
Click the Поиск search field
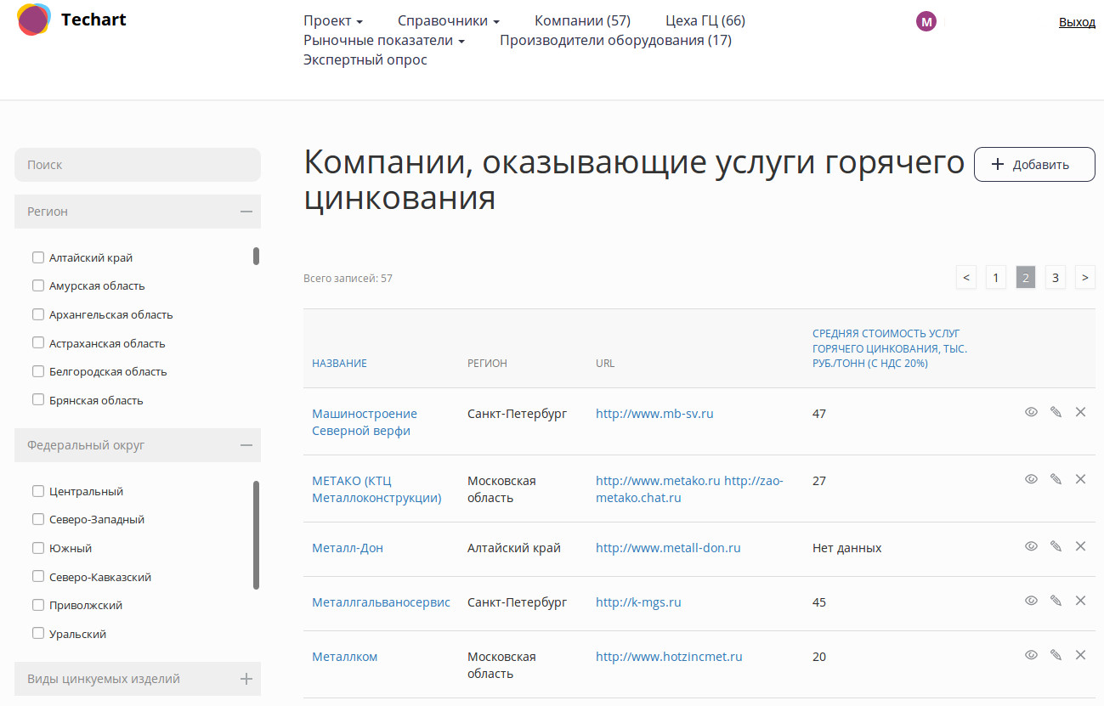138,165
